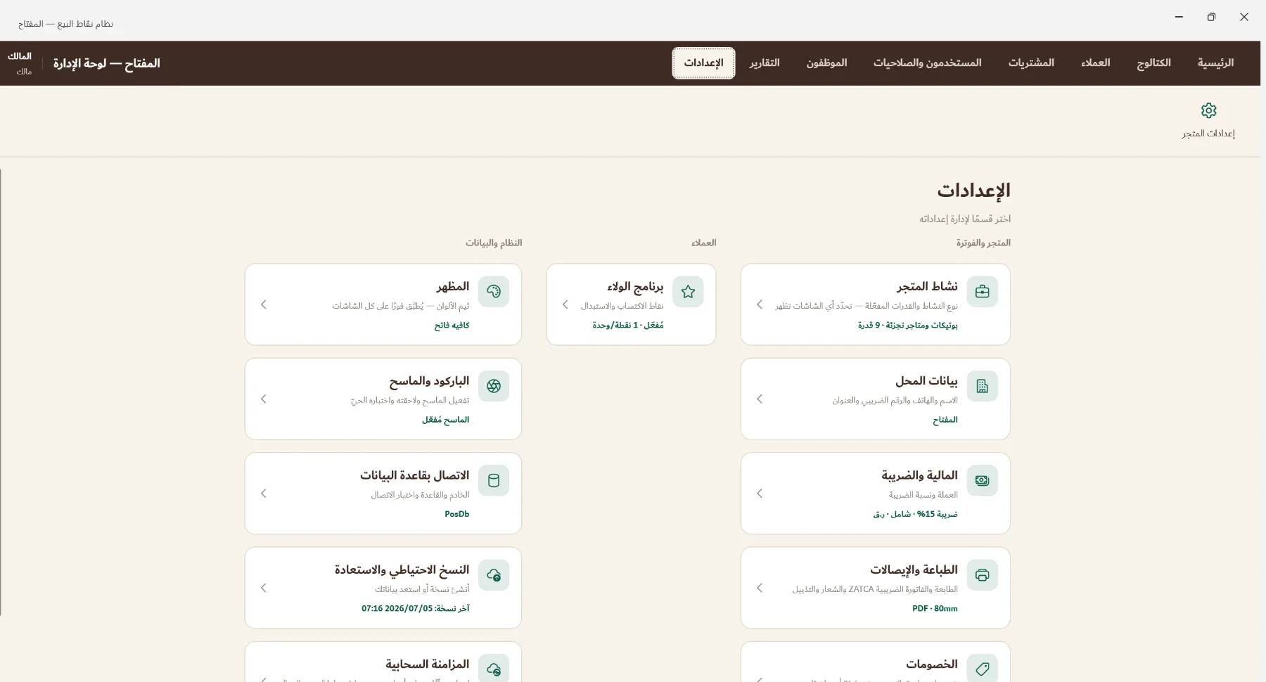Image resolution: width=1266 pixels, height=682 pixels.
Task: Click the scanner icon for الباركود والماسح
Action: coord(494,386)
